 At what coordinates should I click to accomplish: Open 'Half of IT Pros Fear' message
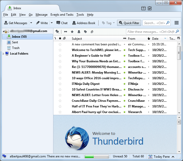[97, 106]
